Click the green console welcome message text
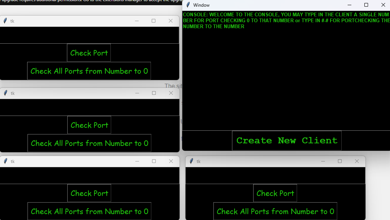390x220 pixels. click(x=286, y=21)
